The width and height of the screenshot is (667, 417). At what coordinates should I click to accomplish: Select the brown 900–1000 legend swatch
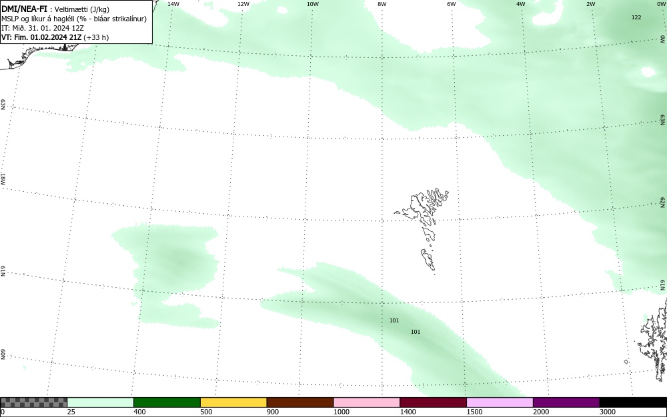click(300, 402)
